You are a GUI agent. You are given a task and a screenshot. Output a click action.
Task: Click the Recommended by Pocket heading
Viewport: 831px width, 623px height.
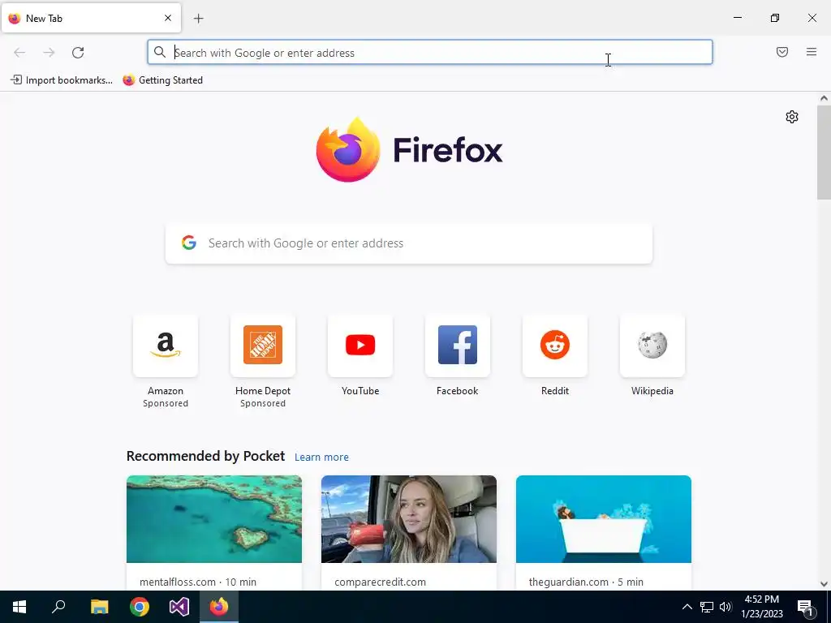coord(205,456)
